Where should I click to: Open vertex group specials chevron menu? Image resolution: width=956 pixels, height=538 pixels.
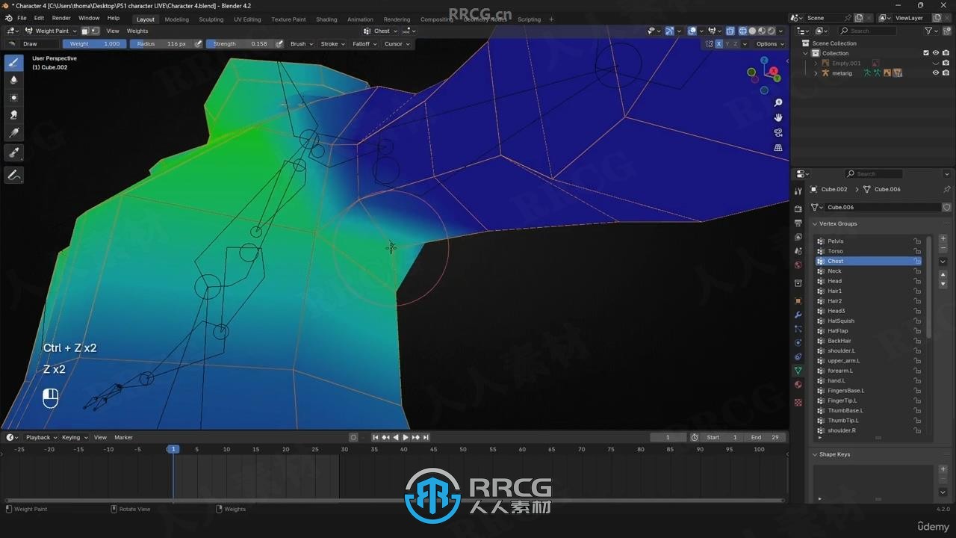click(x=943, y=262)
